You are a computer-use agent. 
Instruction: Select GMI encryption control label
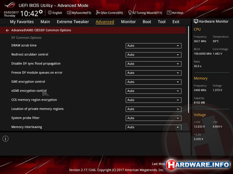28,82
